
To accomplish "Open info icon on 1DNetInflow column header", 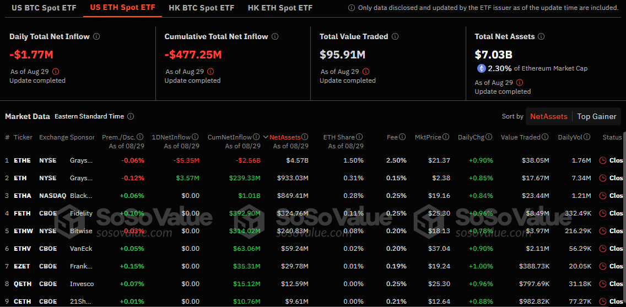I will [195, 137].
